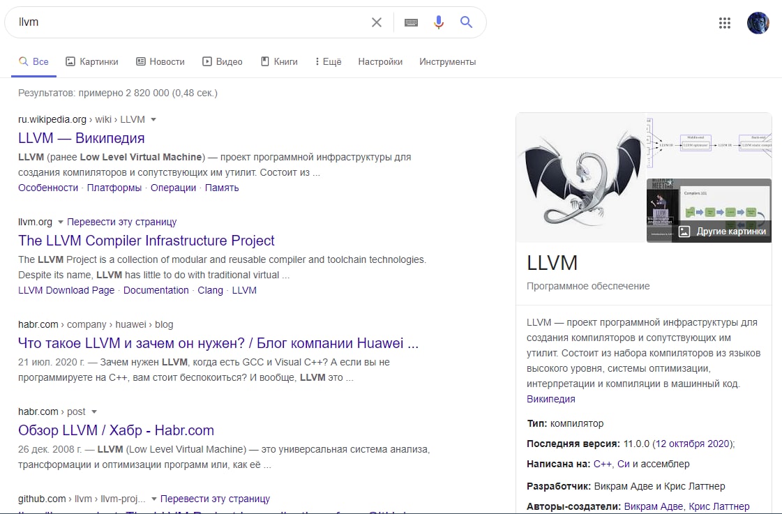782x514 pixels.
Task: Open LLVM — Википедия result
Action: [82, 138]
